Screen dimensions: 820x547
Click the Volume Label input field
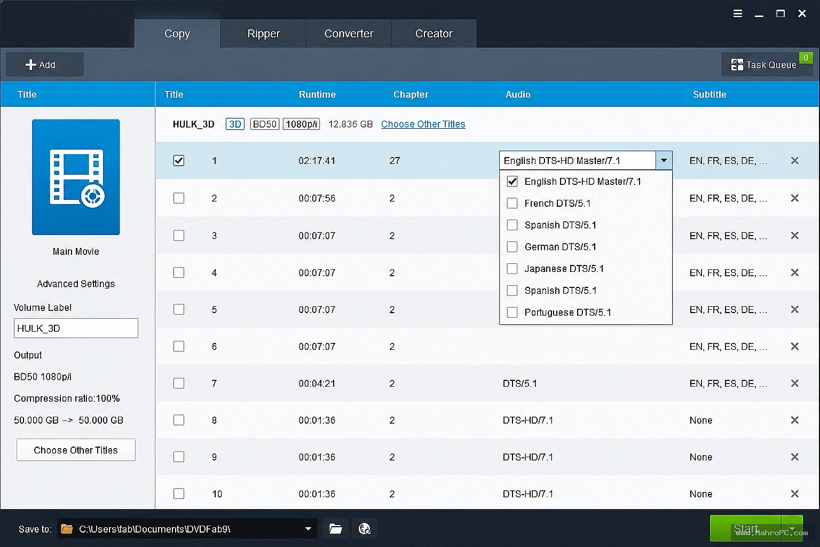pos(76,328)
